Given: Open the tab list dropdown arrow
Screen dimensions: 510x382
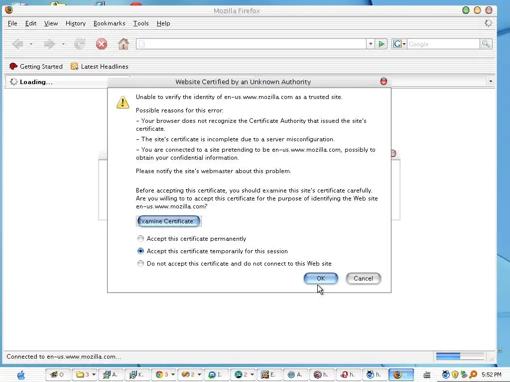Looking at the screenshot, I should (491, 81).
